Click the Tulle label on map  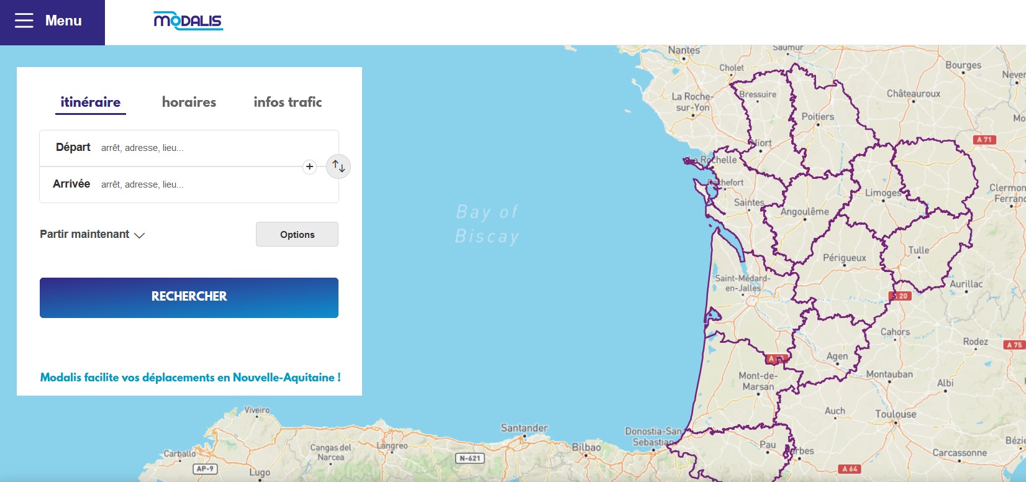pyautogui.click(x=919, y=250)
